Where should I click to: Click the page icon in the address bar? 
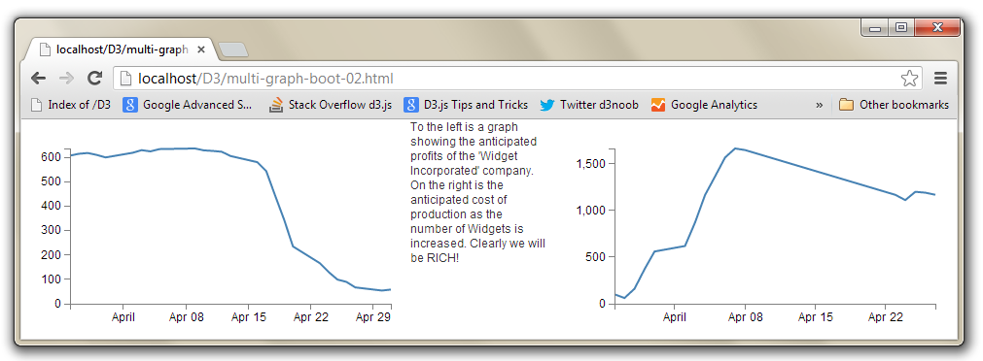coord(126,79)
